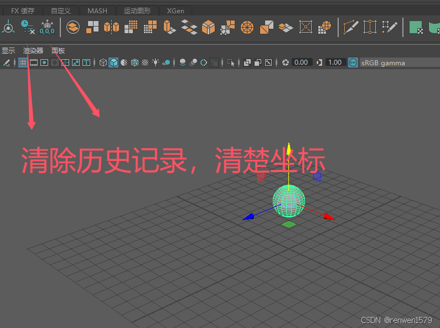This screenshot has width=440, height=328.
Task: Click the grid with orange sphere icon
Action: (325, 27)
